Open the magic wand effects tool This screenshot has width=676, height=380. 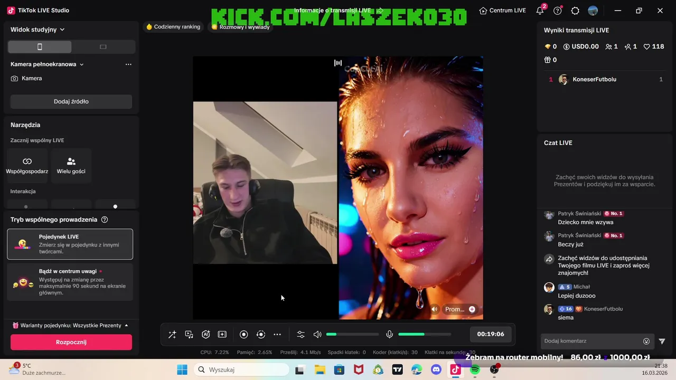(172, 335)
